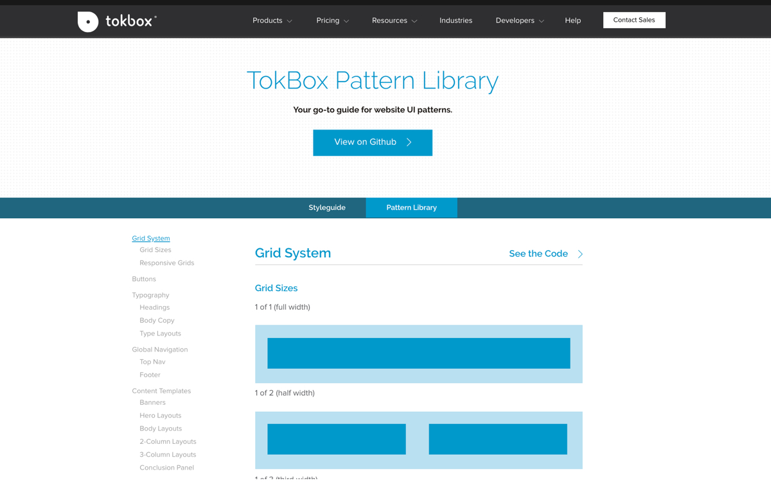771x501 pixels.
Task: Expand the Products dropdown chevron
Action: [x=290, y=21]
